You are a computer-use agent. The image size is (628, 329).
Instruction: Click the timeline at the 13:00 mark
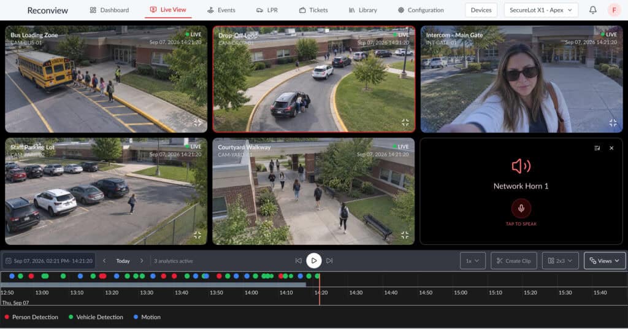[42, 293]
